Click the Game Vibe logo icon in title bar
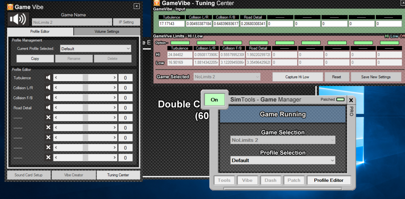This screenshot has width=405, height=199. tap(10, 7)
